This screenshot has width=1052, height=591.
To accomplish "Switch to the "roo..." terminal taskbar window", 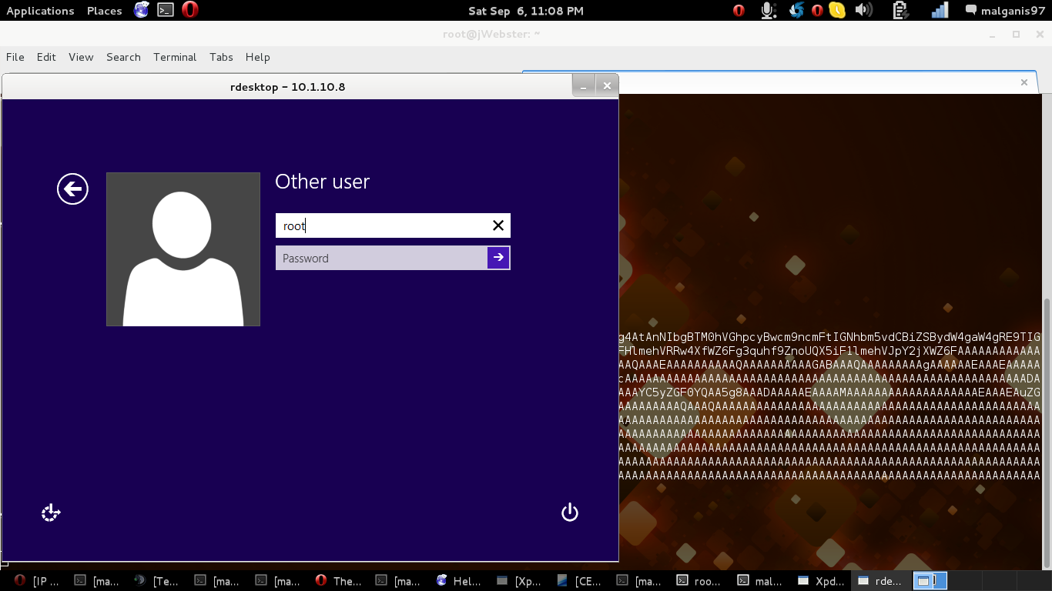I will [x=699, y=581].
